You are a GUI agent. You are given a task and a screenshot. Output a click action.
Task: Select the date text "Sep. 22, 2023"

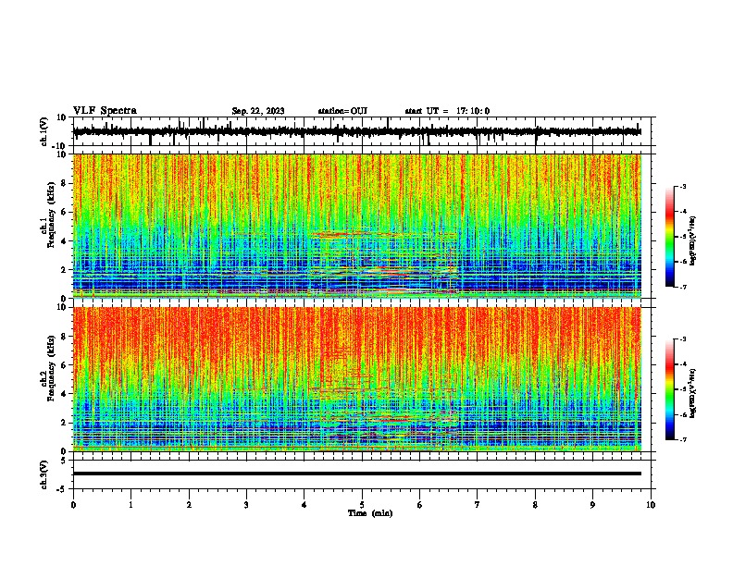(258, 111)
